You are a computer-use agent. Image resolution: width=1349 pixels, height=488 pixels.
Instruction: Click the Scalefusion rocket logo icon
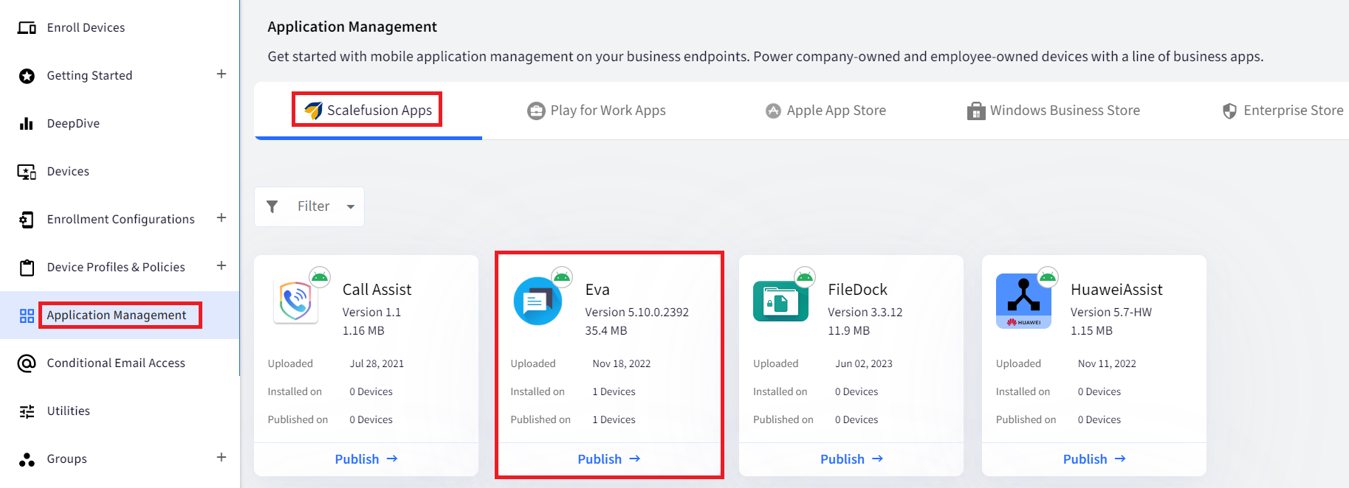pyautogui.click(x=313, y=111)
